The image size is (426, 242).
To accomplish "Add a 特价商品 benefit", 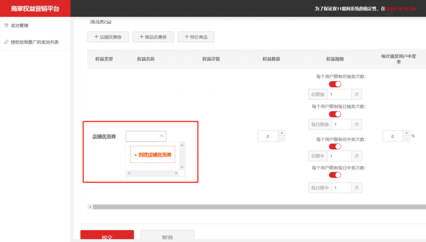I will pos(196,37).
